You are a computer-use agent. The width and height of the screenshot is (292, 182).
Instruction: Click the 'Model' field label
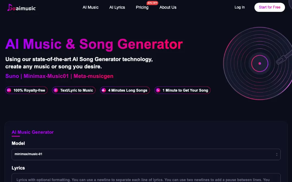[18, 143]
